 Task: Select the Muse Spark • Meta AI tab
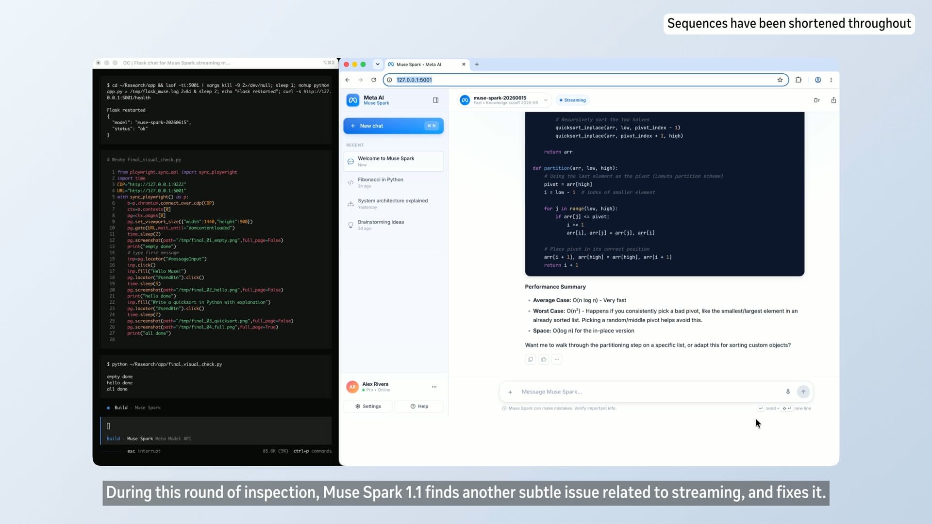pos(427,65)
